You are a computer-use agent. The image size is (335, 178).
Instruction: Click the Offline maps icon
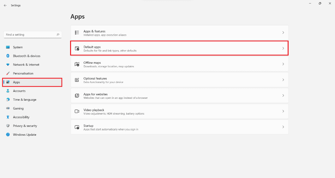(x=77, y=64)
